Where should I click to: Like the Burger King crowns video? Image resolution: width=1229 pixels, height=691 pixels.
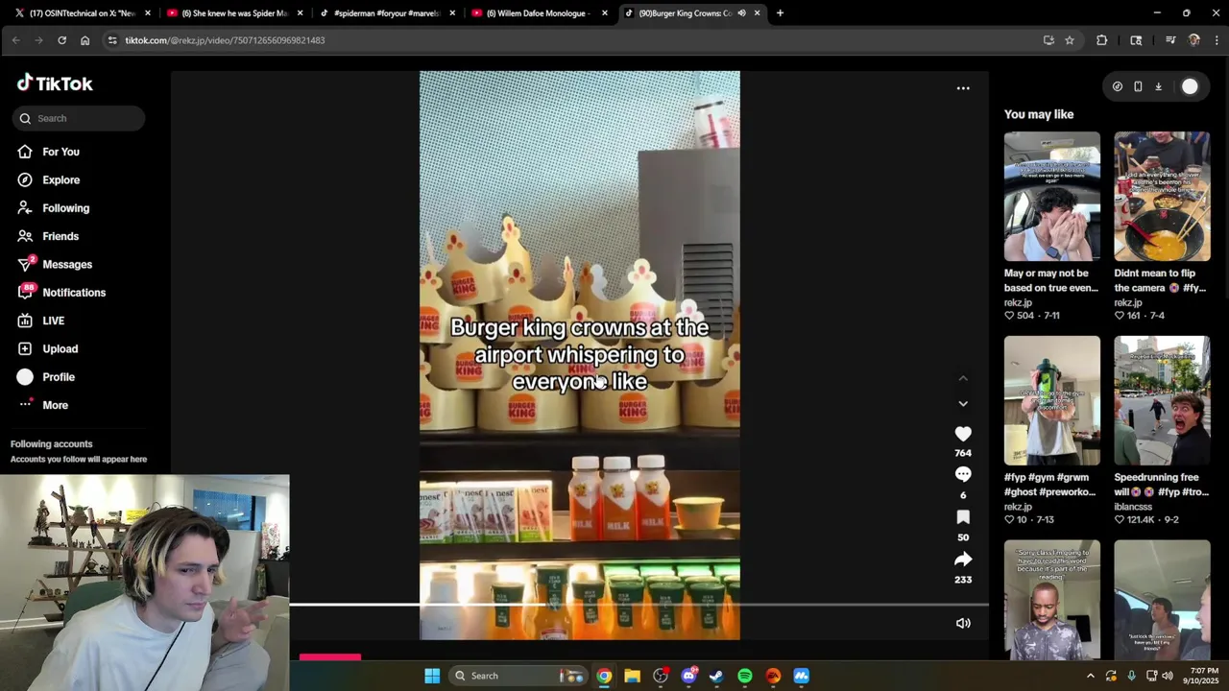963,434
